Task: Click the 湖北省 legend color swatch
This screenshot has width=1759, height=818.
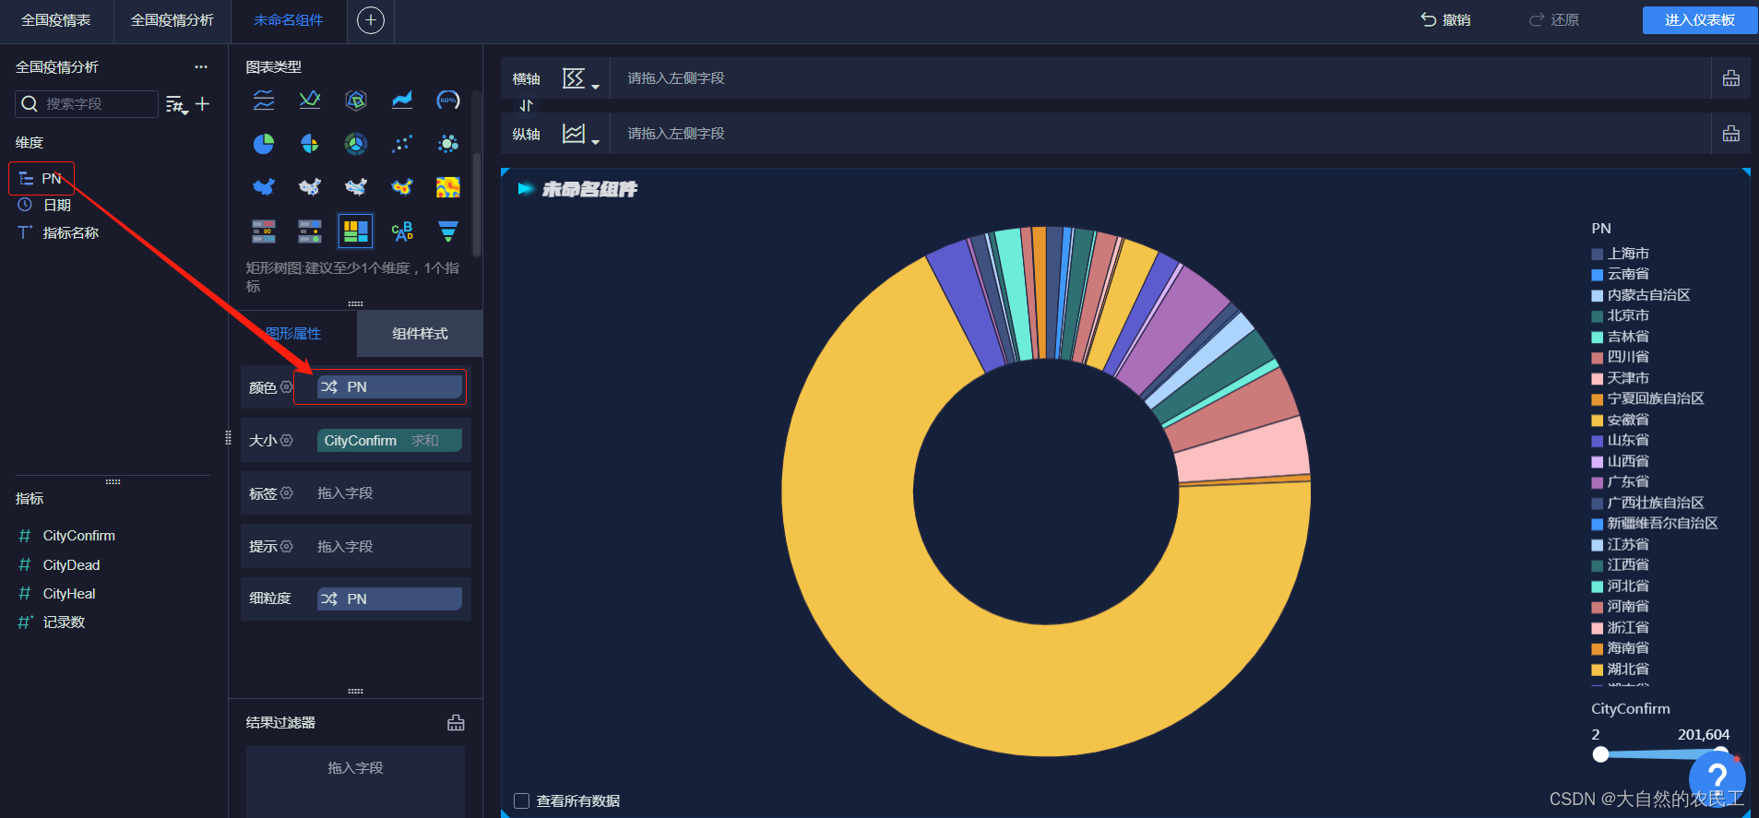Action: 1598,670
